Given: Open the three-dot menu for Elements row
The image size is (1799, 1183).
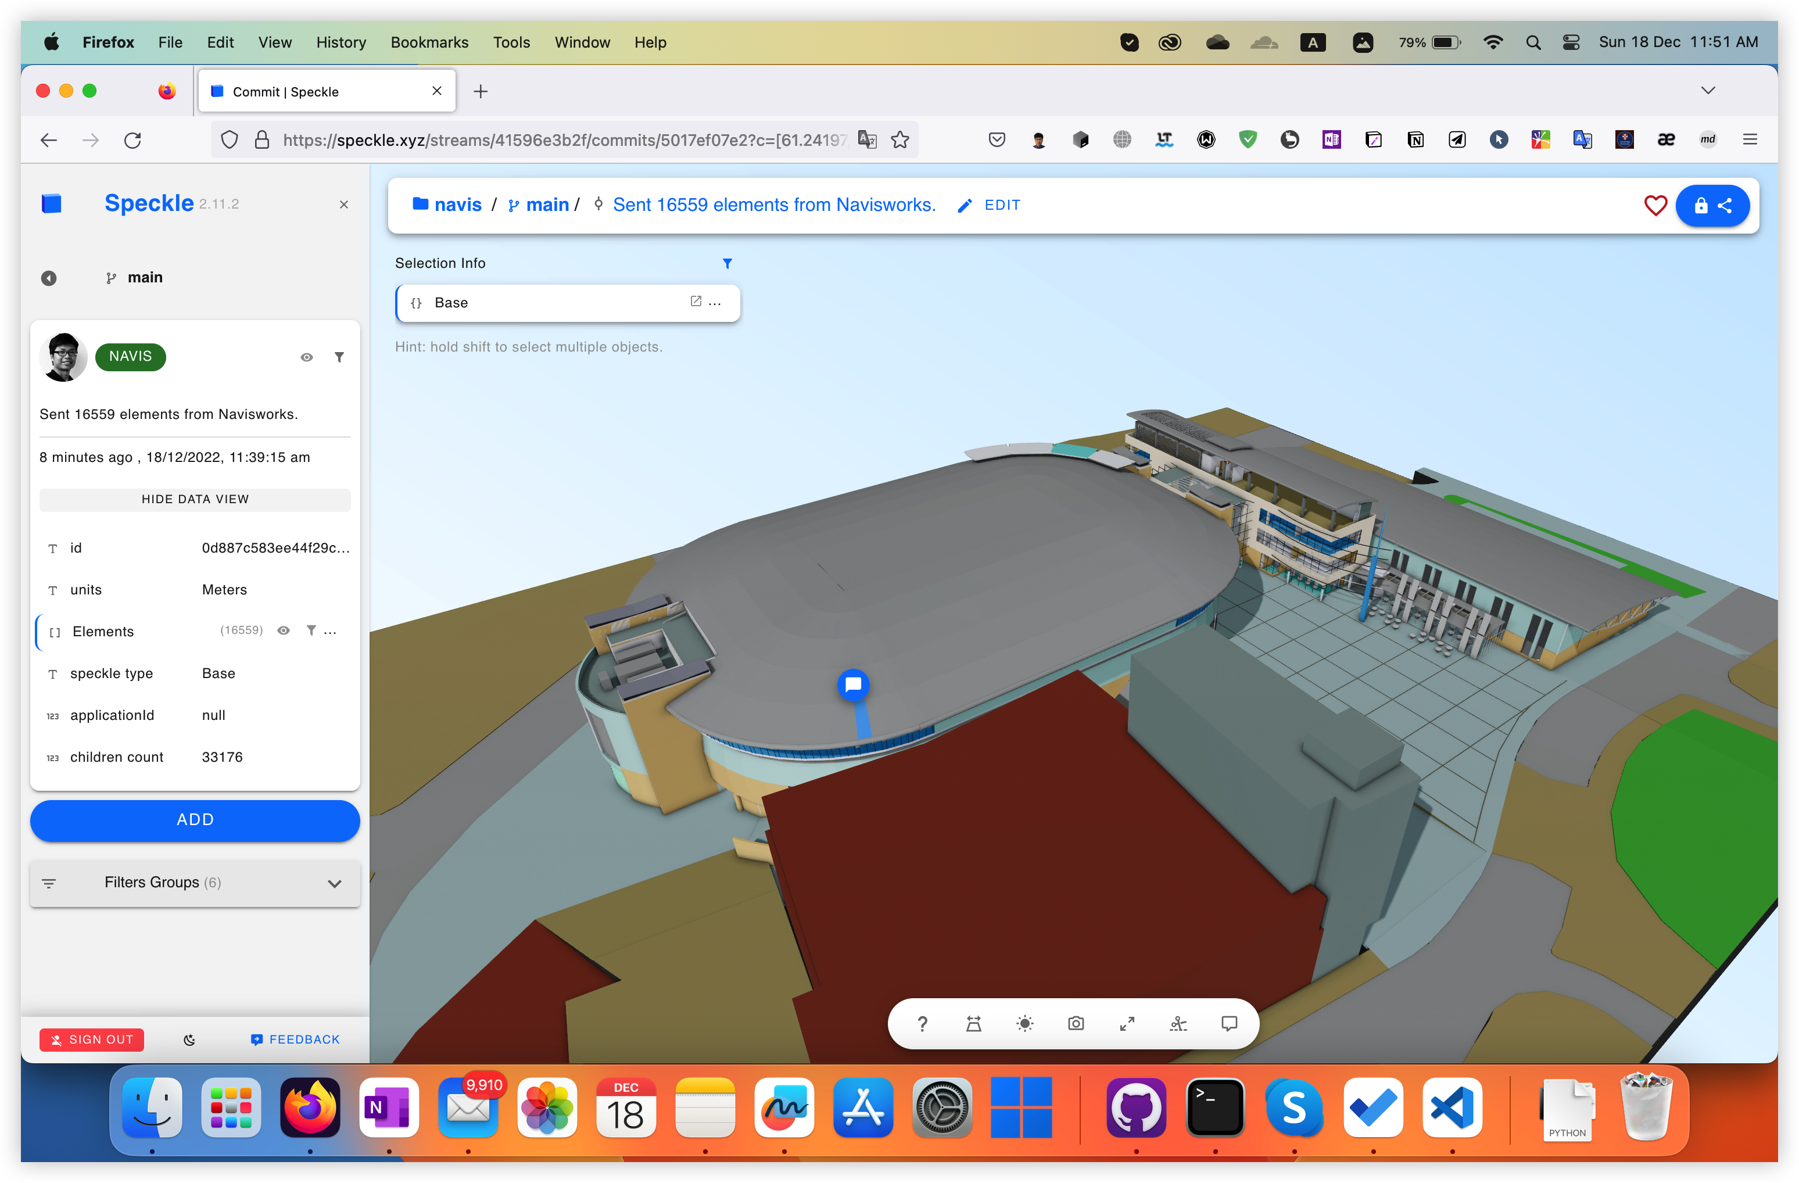Looking at the screenshot, I should [330, 631].
